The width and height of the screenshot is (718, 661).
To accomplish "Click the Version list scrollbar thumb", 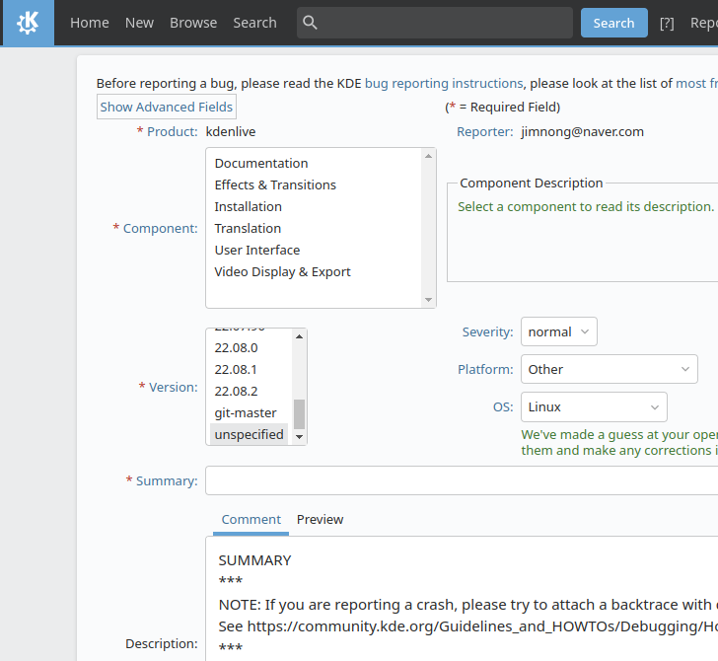I will coord(300,414).
